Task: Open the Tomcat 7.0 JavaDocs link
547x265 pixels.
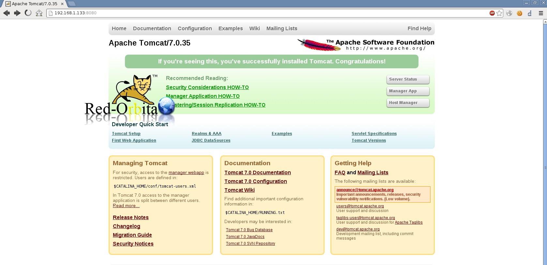Action: pos(245,237)
